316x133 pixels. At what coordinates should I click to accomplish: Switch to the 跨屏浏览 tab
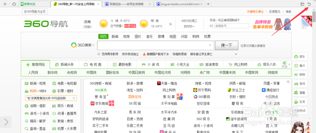(35, 4)
